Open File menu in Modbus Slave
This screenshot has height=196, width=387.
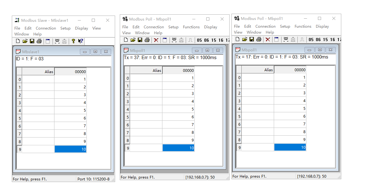tap(17, 28)
